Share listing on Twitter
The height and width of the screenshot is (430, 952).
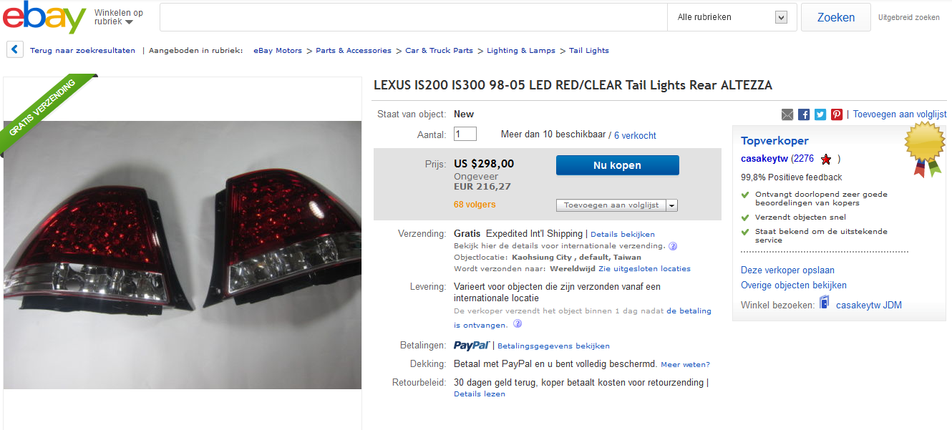coord(820,114)
